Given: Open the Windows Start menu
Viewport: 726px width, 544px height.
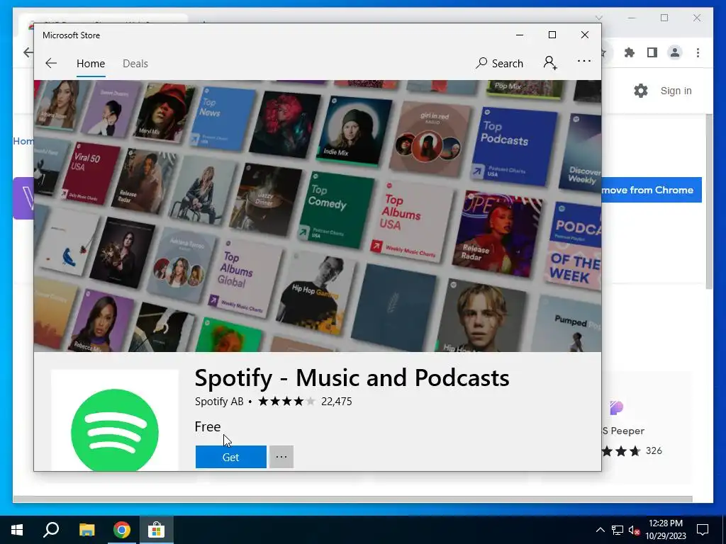Looking at the screenshot, I should point(17,530).
